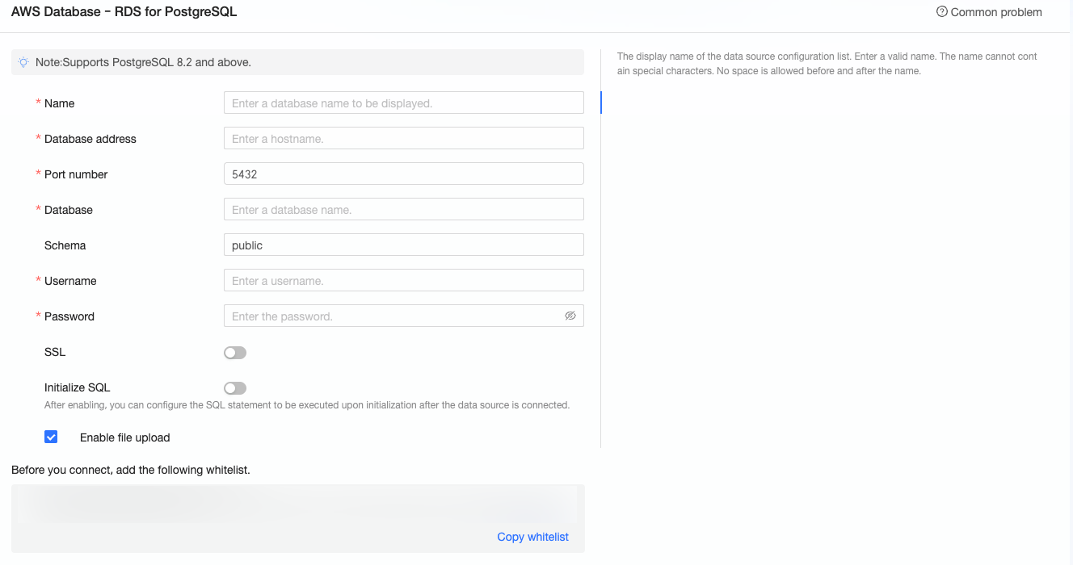Click the Schema field with public

[x=404, y=245]
